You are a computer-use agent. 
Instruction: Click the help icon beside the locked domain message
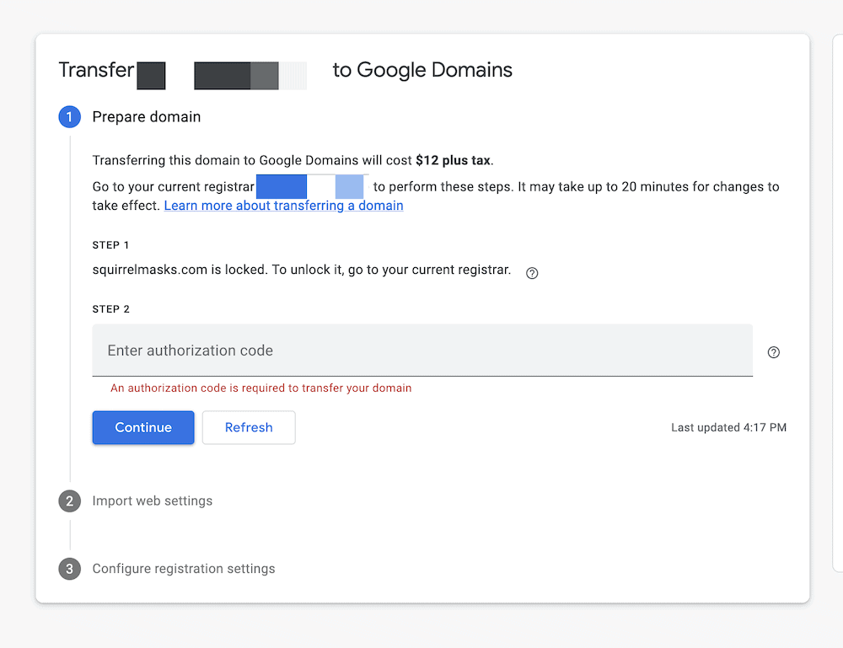(x=532, y=273)
